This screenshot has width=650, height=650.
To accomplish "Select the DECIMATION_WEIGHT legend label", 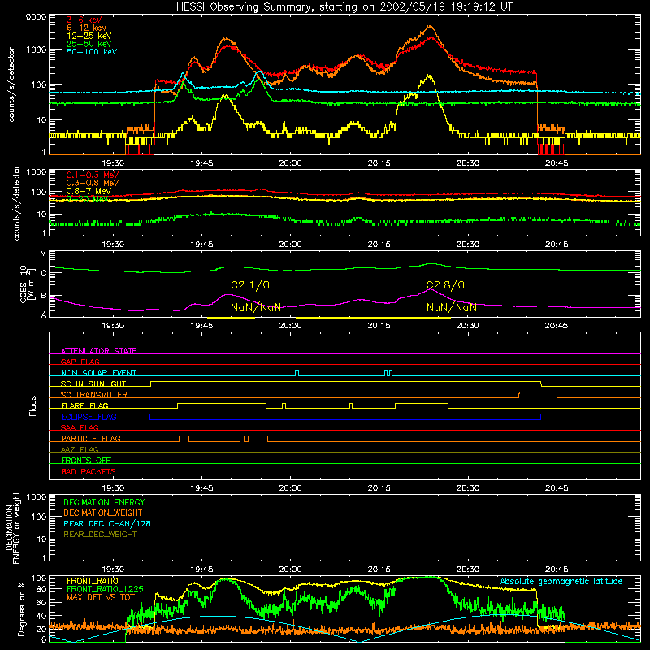I will [x=103, y=513].
